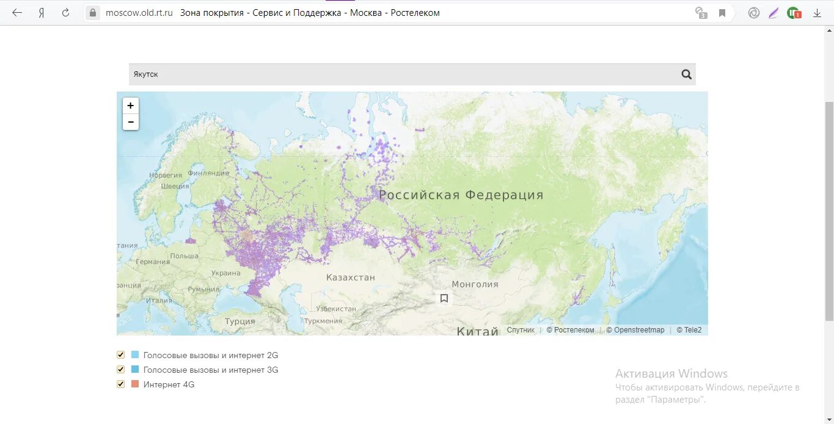Follow the © Tele2 copyright link
This screenshot has width=834, height=424.
(689, 329)
